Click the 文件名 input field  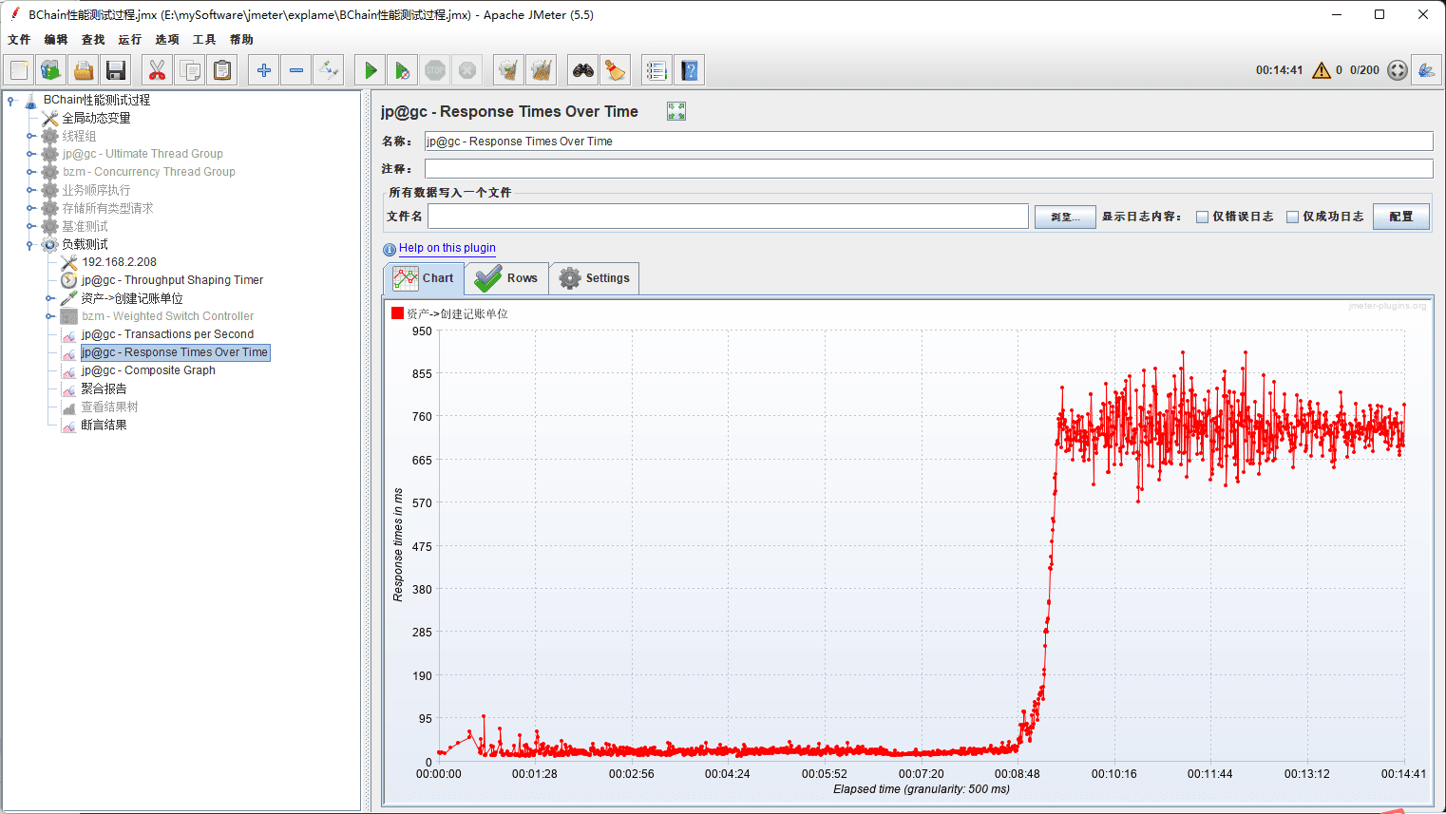coord(728,217)
